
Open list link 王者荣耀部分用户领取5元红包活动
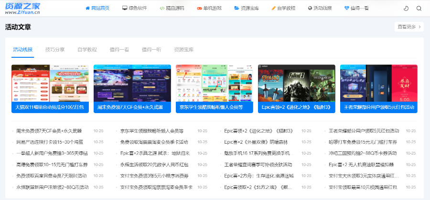click(x=364, y=131)
